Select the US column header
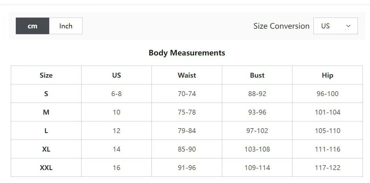 (x=117, y=75)
